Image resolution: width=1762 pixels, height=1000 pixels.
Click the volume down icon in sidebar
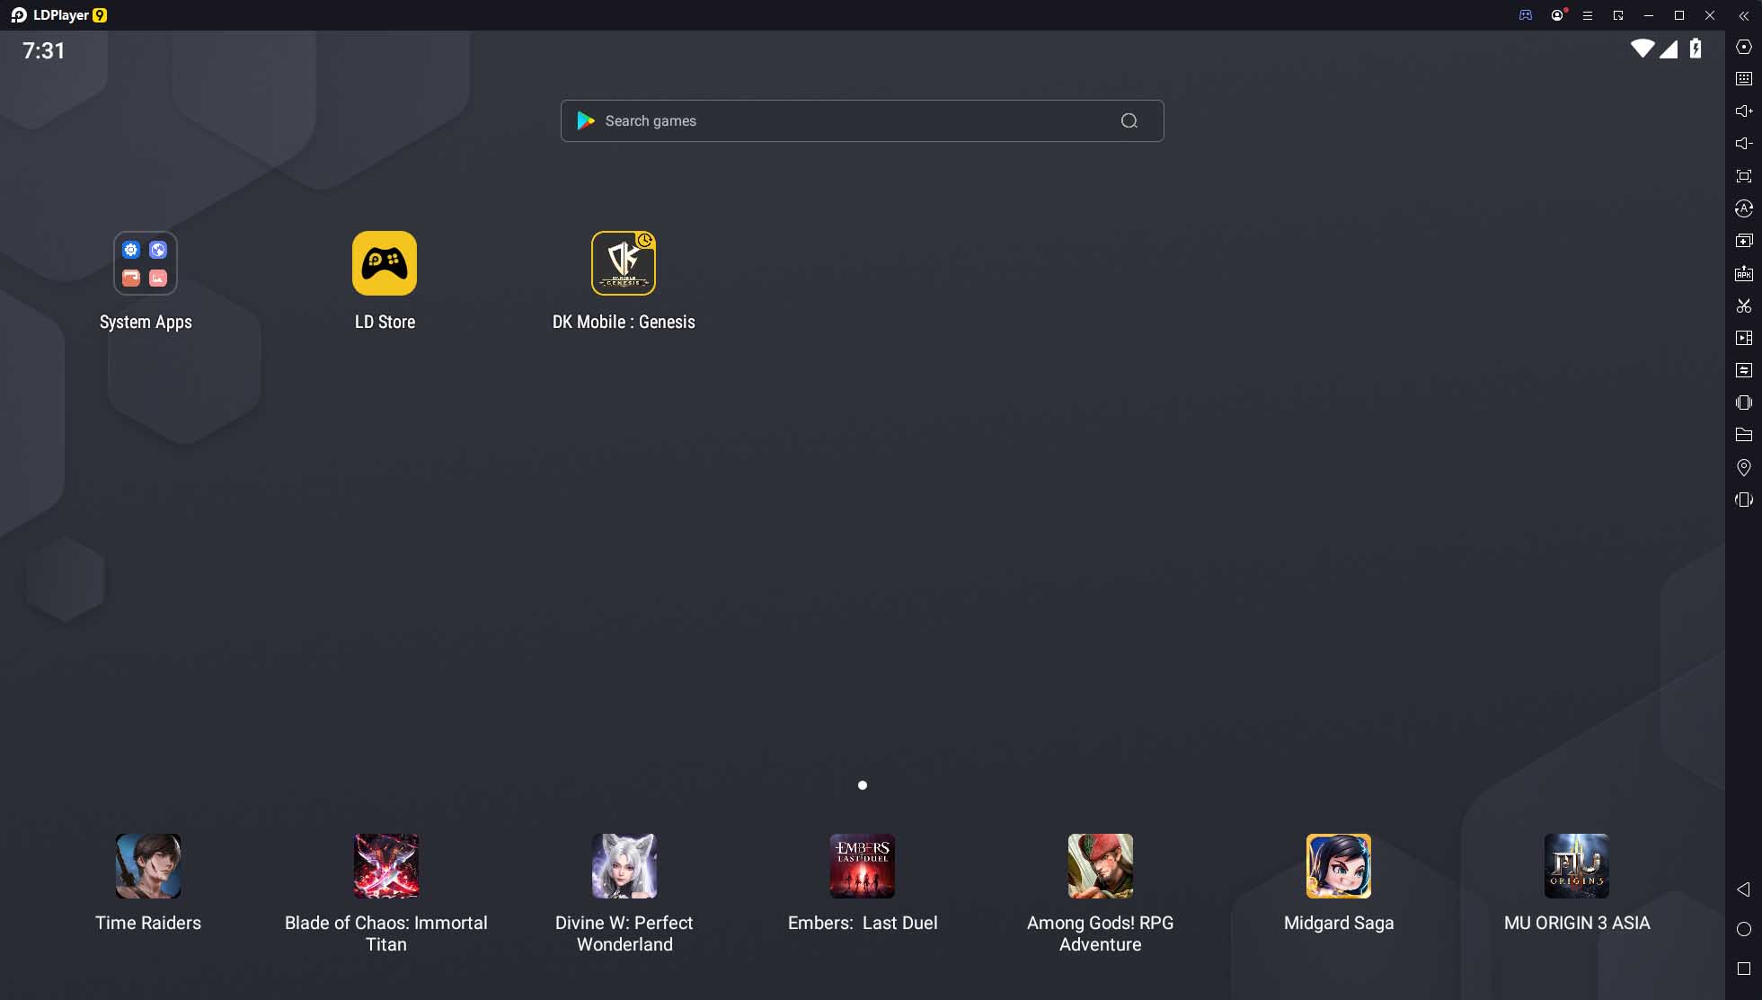click(1744, 144)
